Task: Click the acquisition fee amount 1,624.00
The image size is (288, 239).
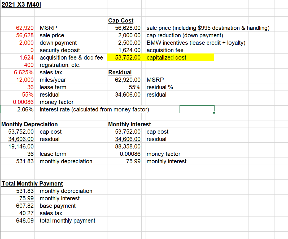Action: pyautogui.click(x=129, y=50)
